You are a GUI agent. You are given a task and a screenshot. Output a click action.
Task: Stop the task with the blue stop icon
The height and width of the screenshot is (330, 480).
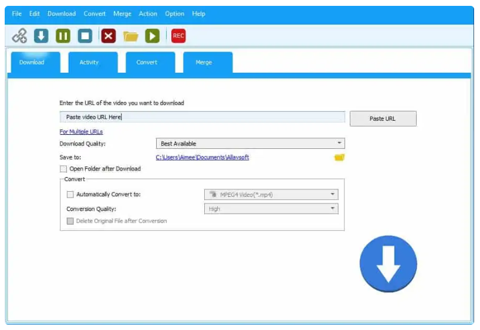point(85,36)
